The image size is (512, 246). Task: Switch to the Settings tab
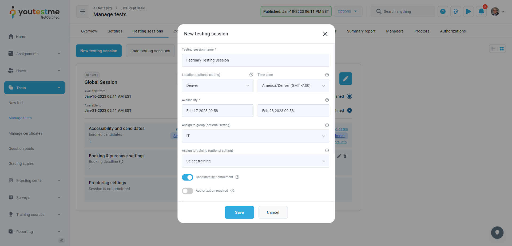coord(115,31)
